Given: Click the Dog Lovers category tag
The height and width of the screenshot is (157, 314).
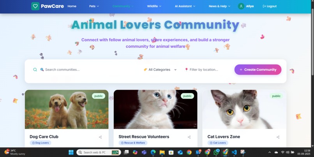Looking at the screenshot, I should click(x=41, y=143).
